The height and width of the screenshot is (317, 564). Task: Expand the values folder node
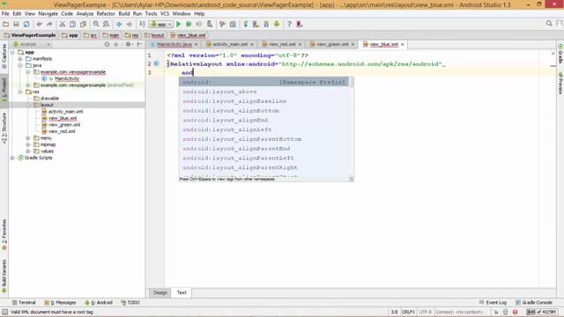(27, 151)
